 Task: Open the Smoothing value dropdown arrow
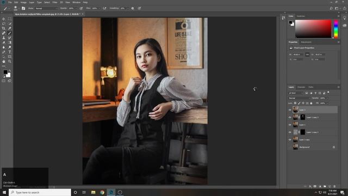[128, 8]
